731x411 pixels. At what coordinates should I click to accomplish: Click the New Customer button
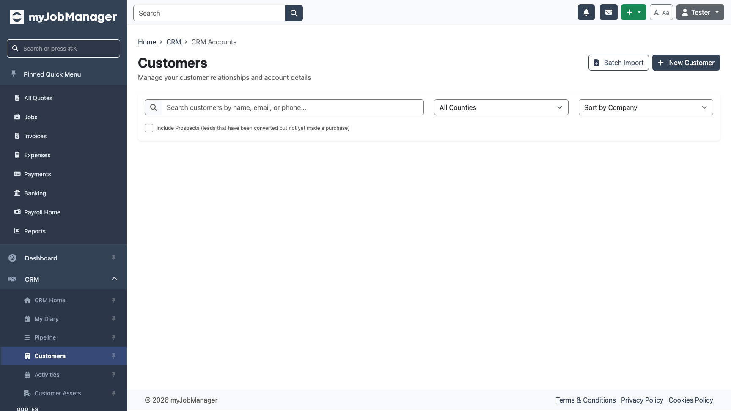coord(686,63)
